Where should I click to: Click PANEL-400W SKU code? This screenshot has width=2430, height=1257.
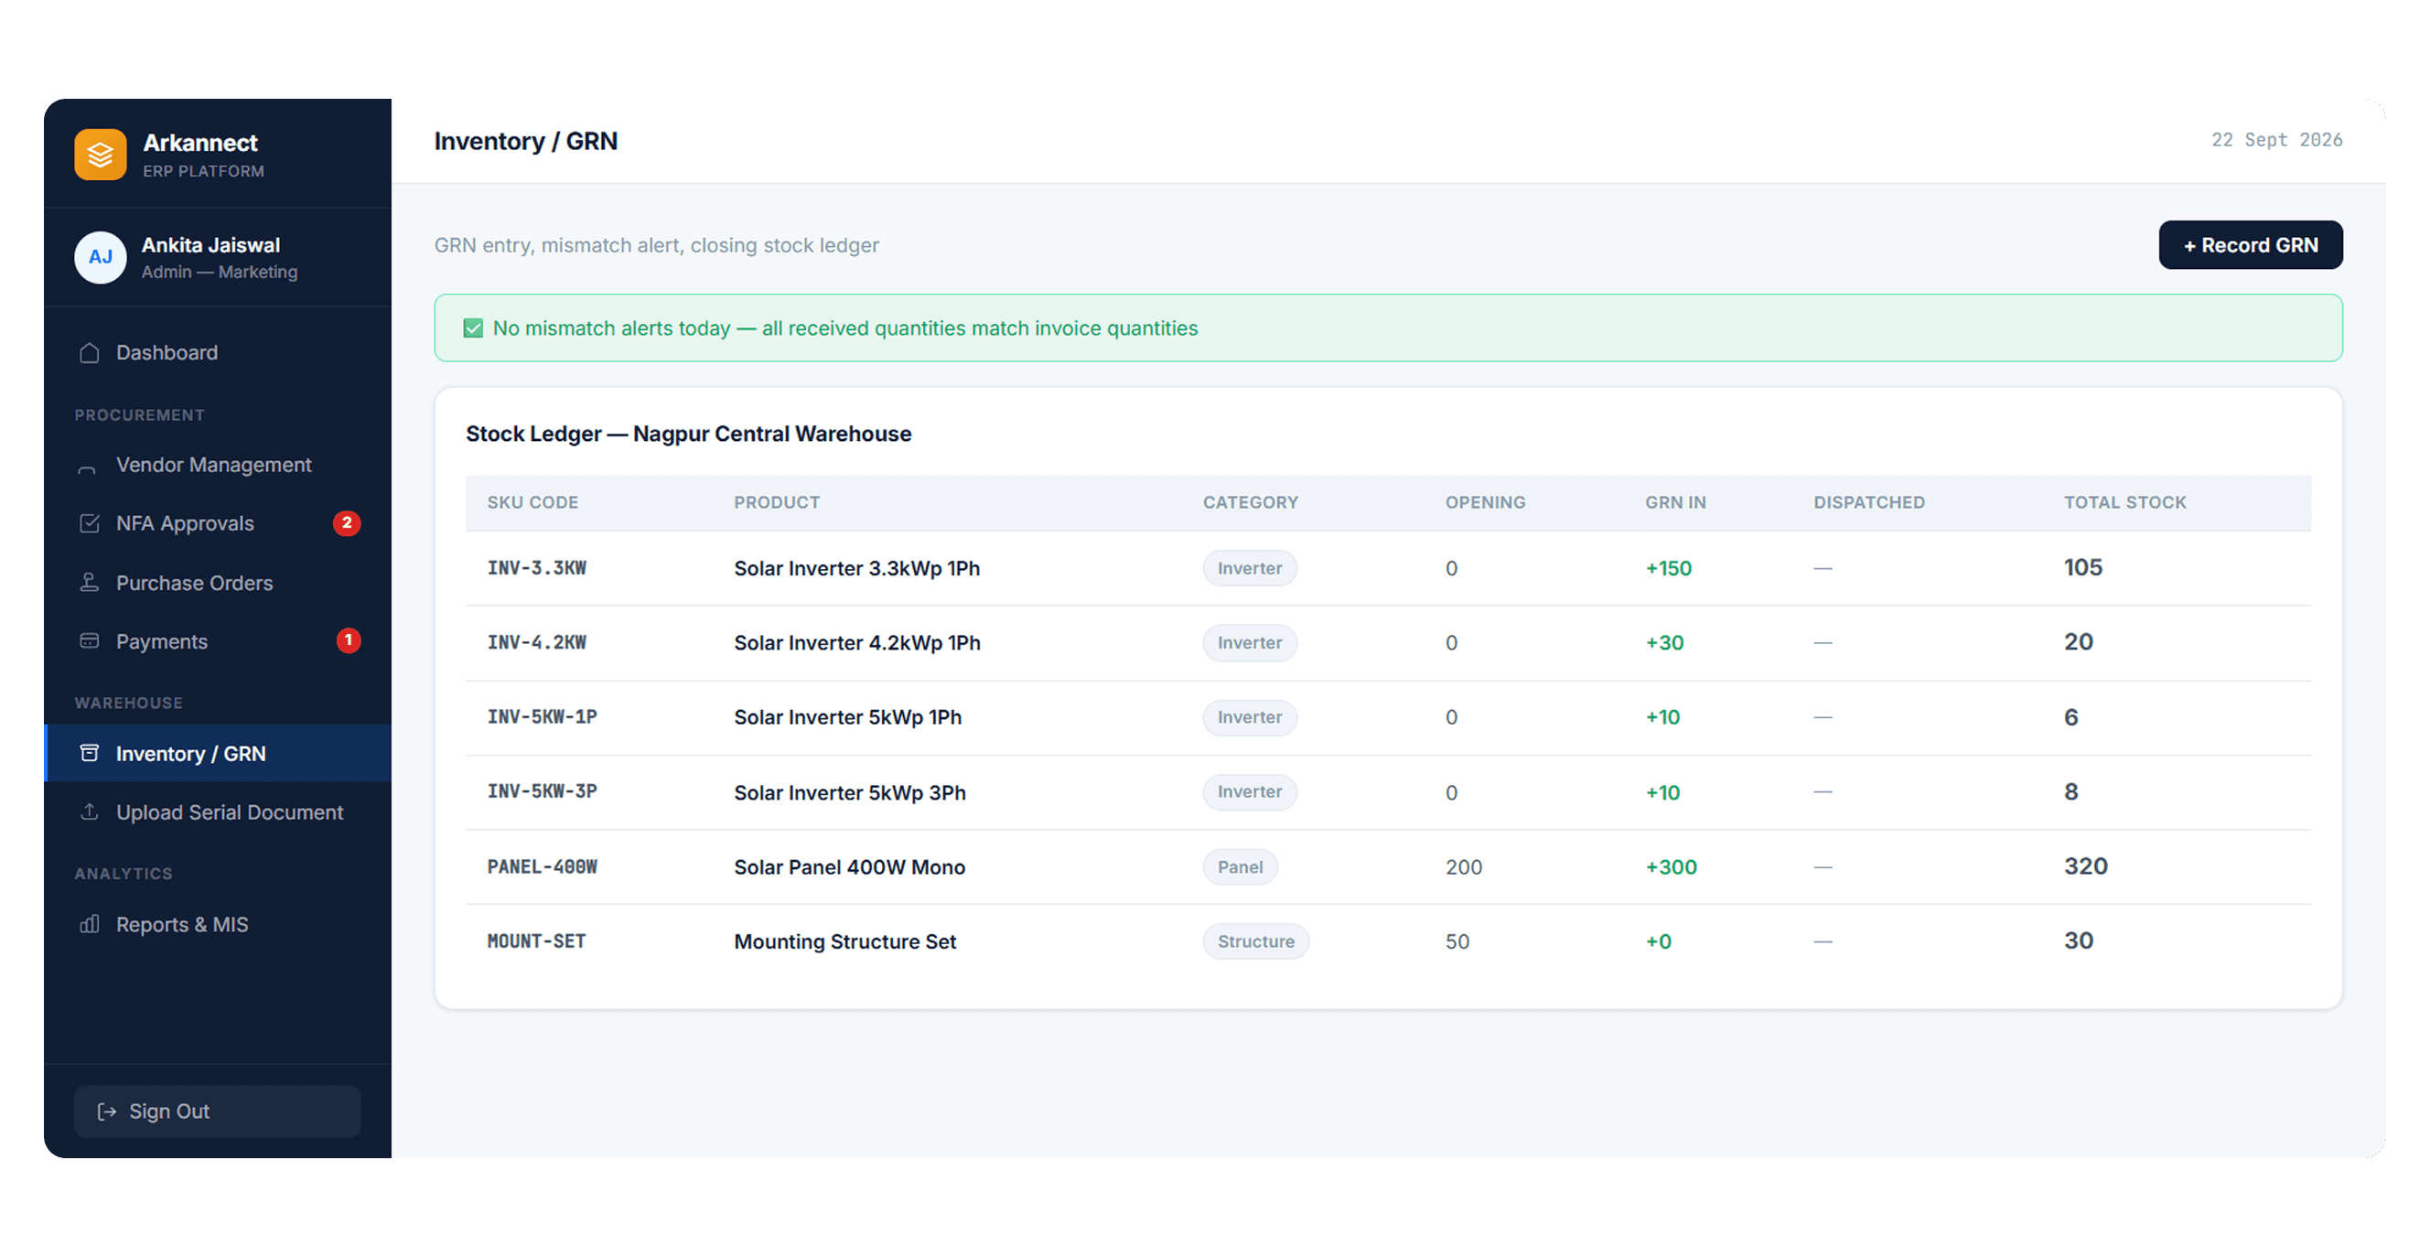pyautogui.click(x=543, y=867)
